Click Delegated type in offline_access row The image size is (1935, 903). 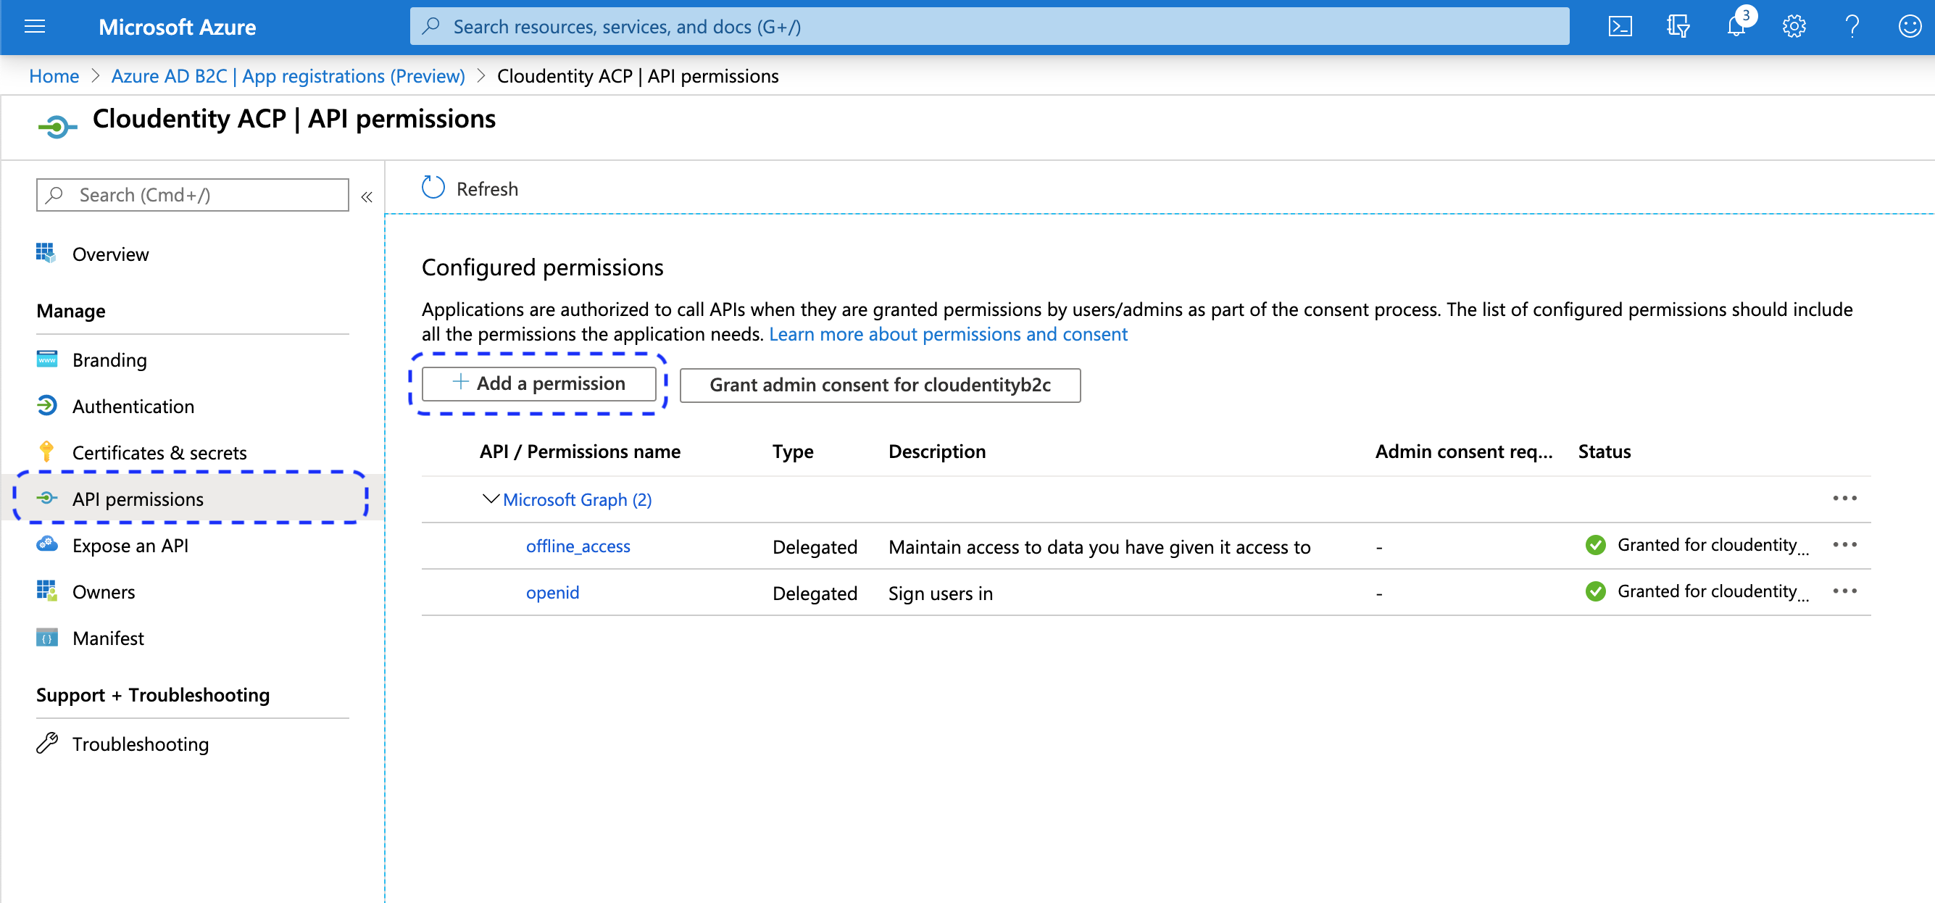pyautogui.click(x=815, y=547)
